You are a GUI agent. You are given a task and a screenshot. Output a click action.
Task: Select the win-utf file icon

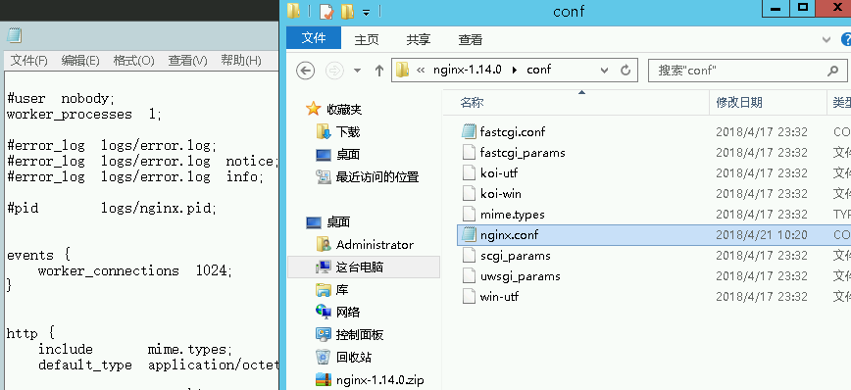tap(469, 296)
